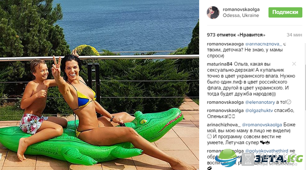Follow the @romanovskaolga mention in the arinachizhova_ comment
This screenshot has height=170, width=306.
point(262,125)
